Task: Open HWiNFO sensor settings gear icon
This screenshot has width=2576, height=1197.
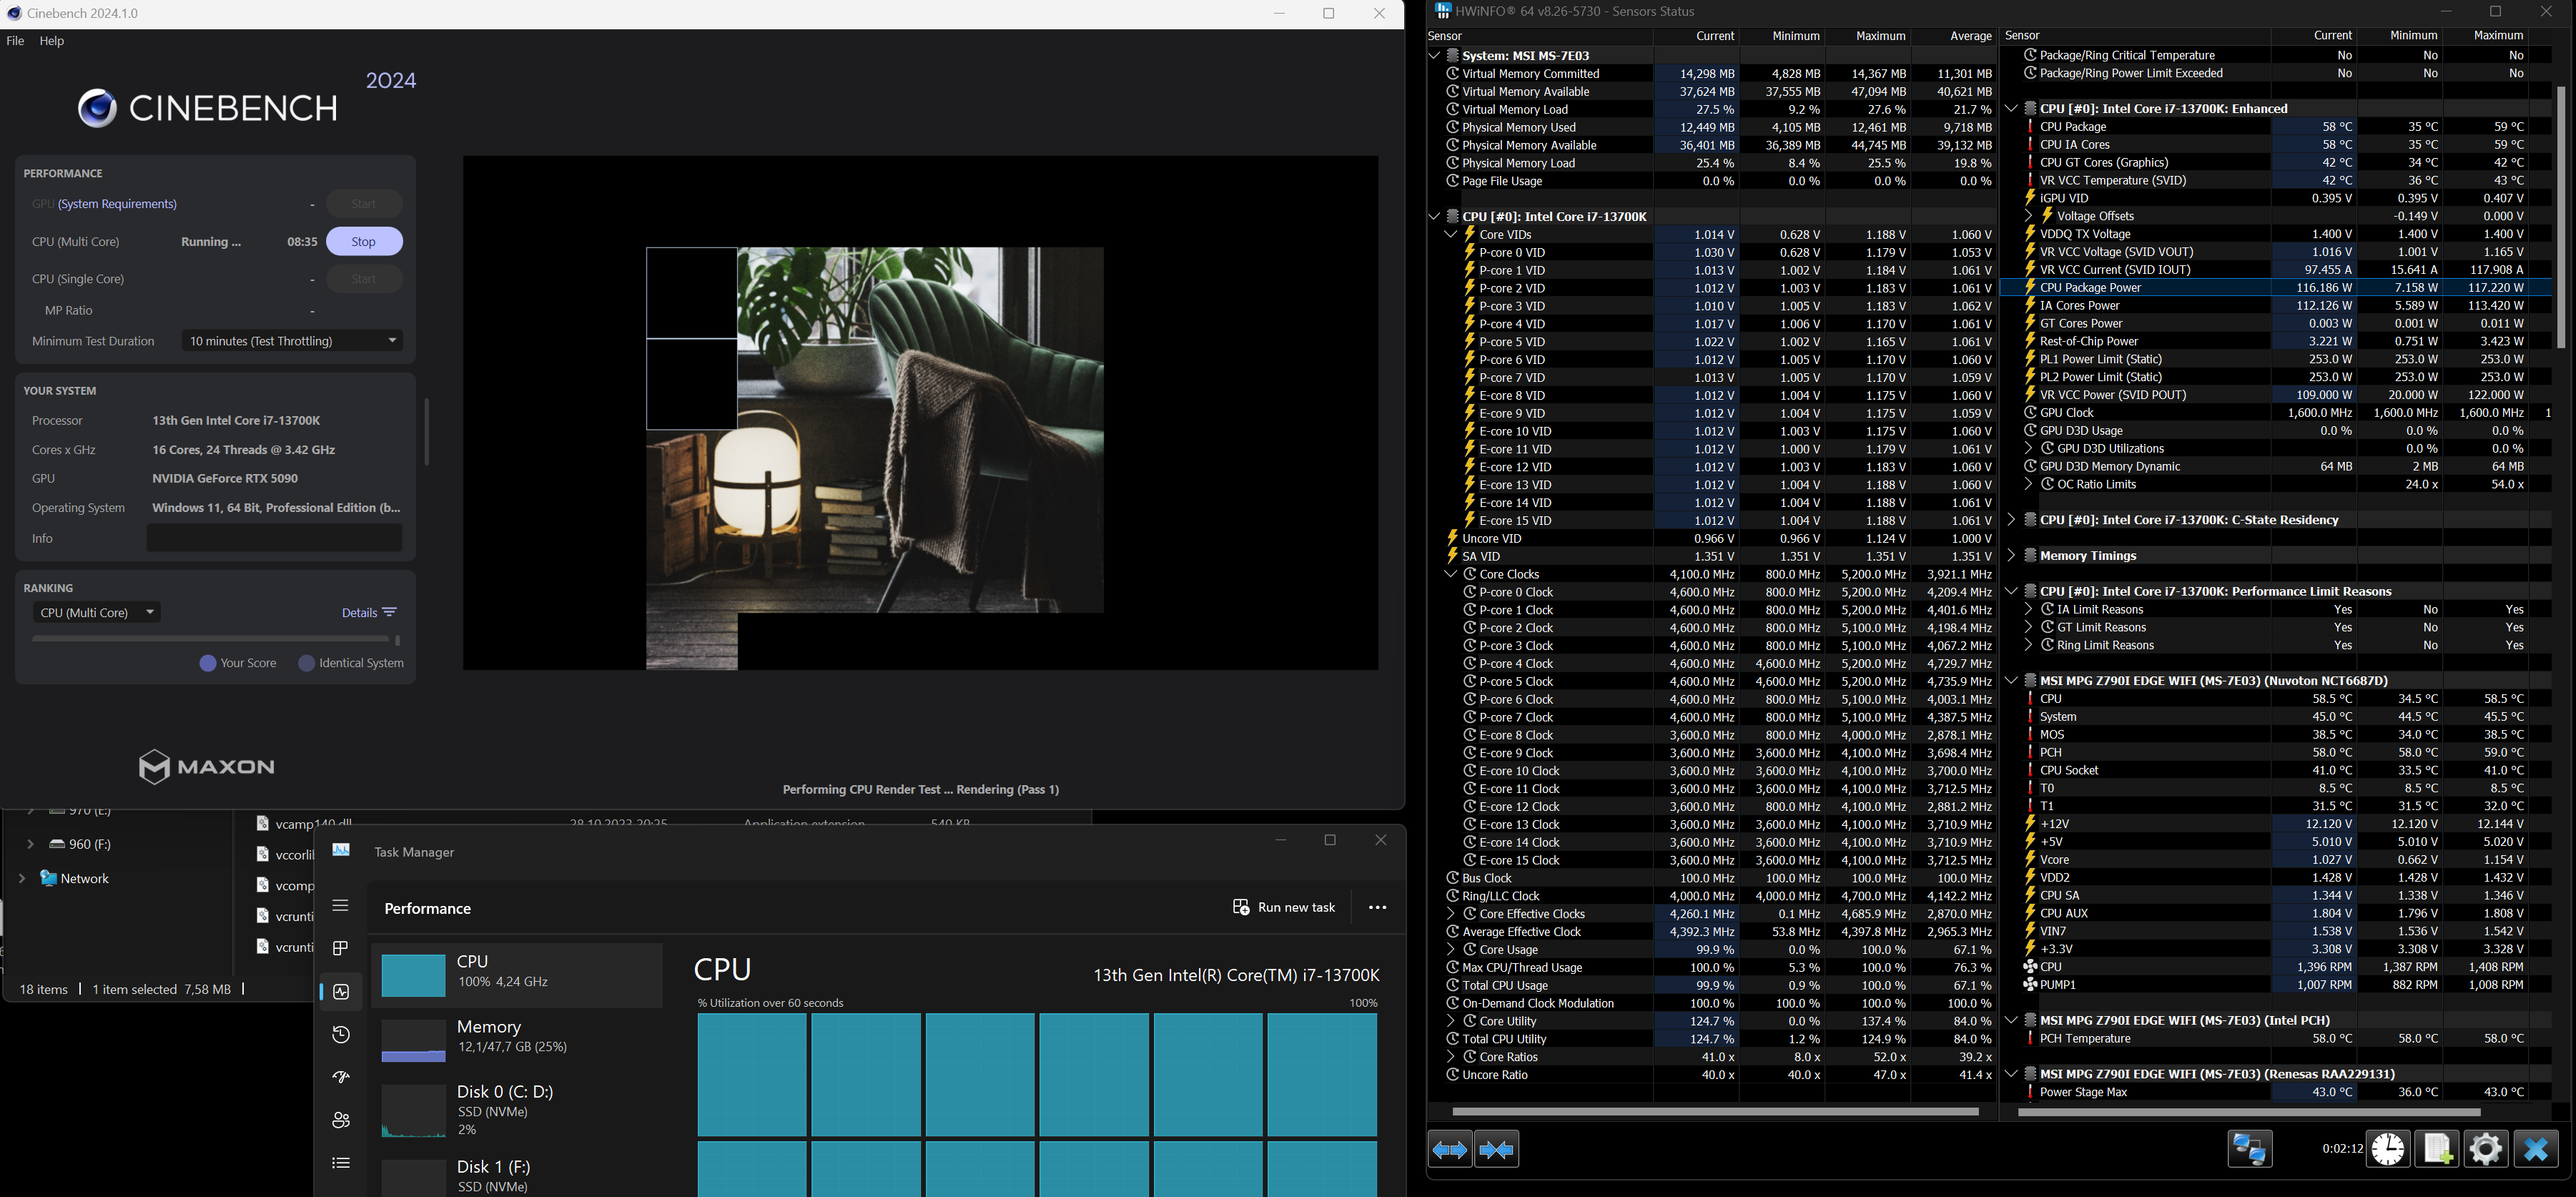Action: pyautogui.click(x=2486, y=1150)
